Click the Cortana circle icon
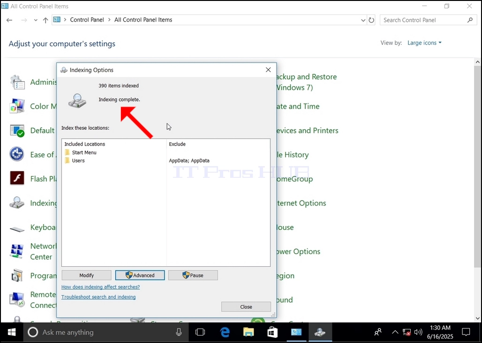Viewport: 482px width, 343px height. (33, 332)
